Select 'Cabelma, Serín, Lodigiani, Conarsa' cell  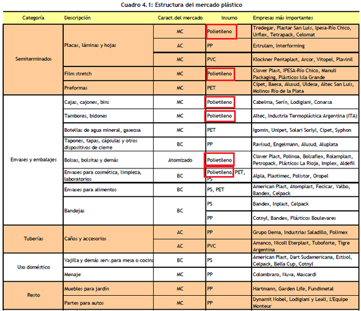305,102
